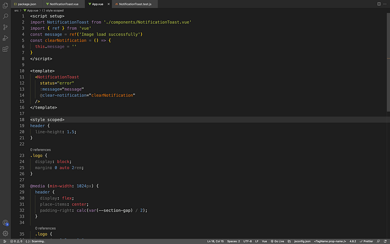Click margin: 0 auto 2rem on line 25
This screenshot has width=390, height=244.
click(x=59, y=168)
